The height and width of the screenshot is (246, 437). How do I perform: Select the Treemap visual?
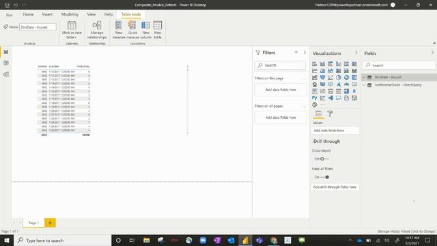point(354,77)
